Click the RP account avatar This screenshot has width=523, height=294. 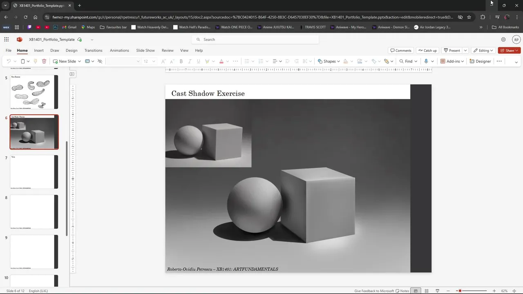(x=516, y=40)
